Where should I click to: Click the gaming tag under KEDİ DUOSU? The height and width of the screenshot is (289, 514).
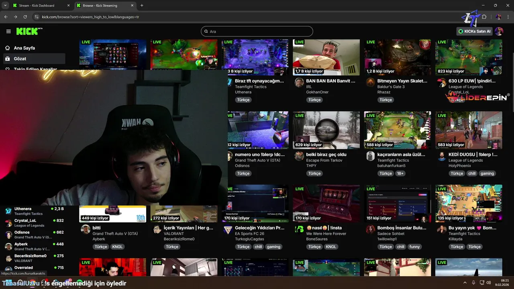[x=487, y=173]
